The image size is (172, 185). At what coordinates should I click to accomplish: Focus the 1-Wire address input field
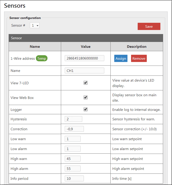[x=84, y=58]
